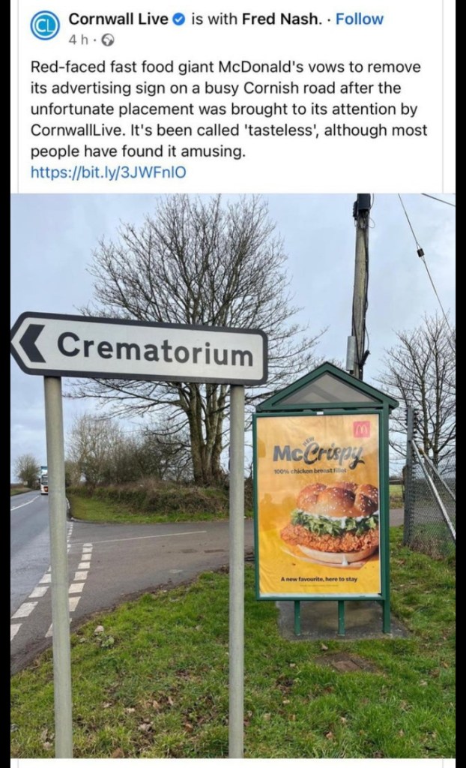Click the Crematorium road sign in the photo
This screenshot has height=768, width=466.
[x=139, y=347]
